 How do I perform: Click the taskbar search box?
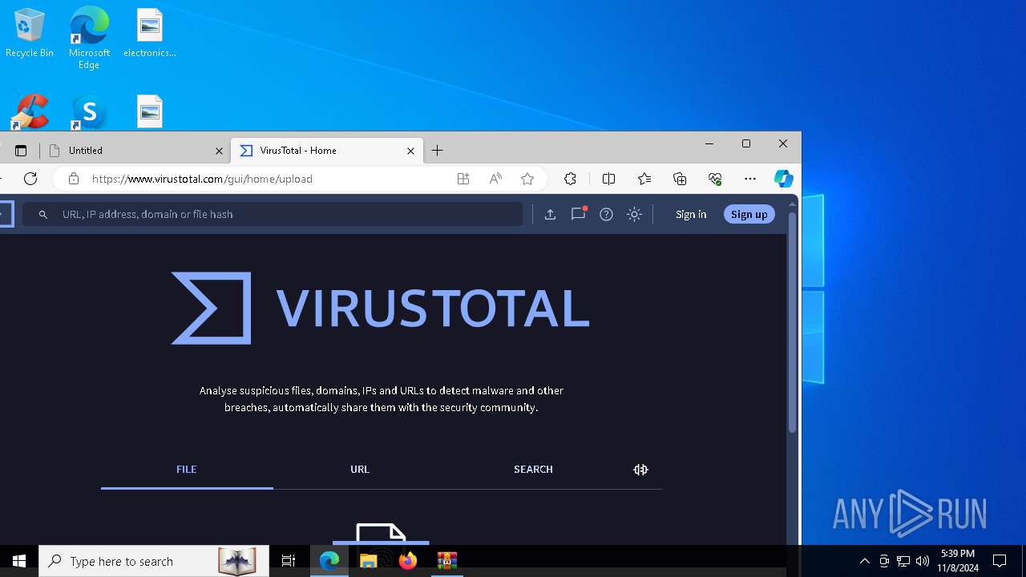click(154, 561)
